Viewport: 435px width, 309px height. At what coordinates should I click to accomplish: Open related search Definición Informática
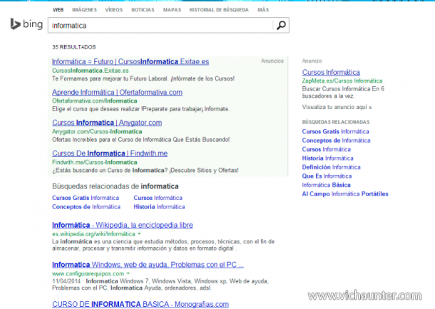(332, 167)
